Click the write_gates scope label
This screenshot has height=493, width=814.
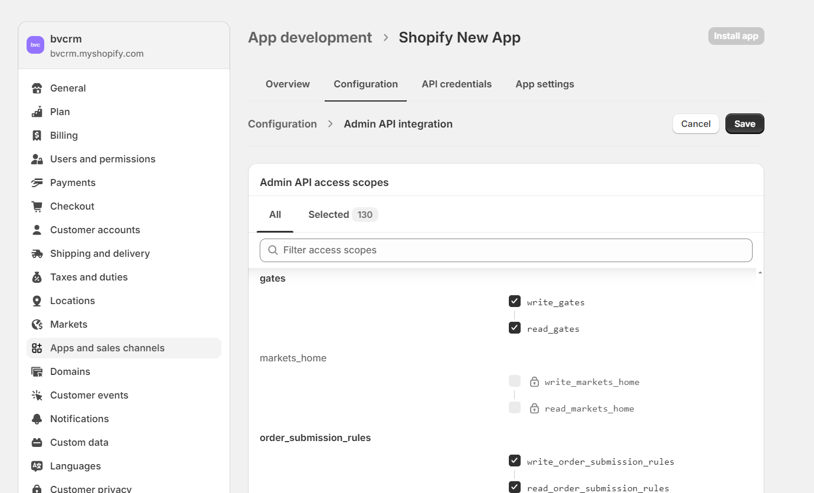(556, 302)
